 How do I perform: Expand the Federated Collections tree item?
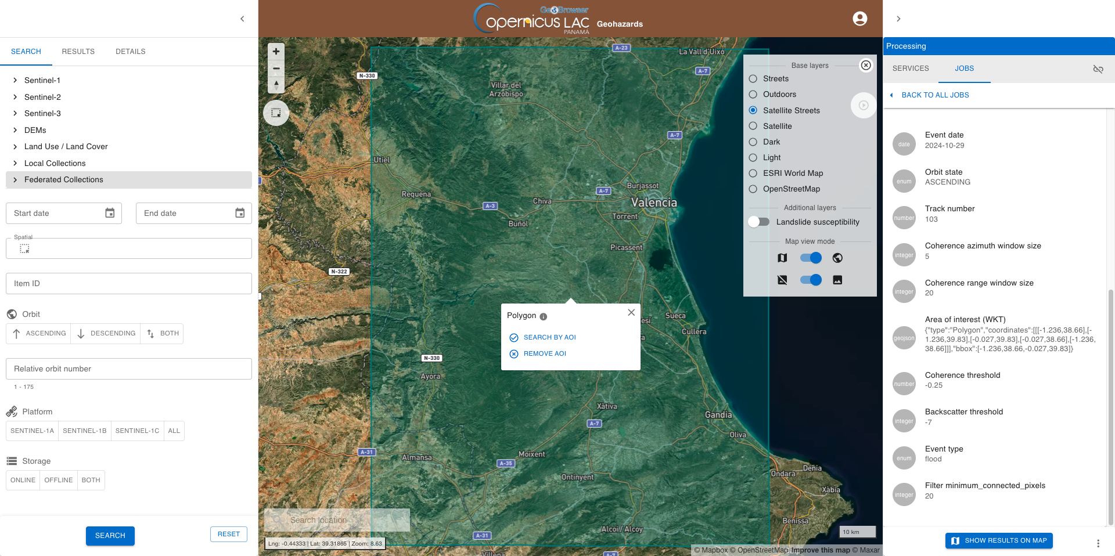point(15,180)
